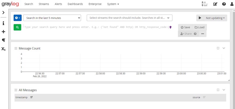This screenshot has height=109, width=235.
Task: Start live updating with the play button
Action: click(x=200, y=18)
